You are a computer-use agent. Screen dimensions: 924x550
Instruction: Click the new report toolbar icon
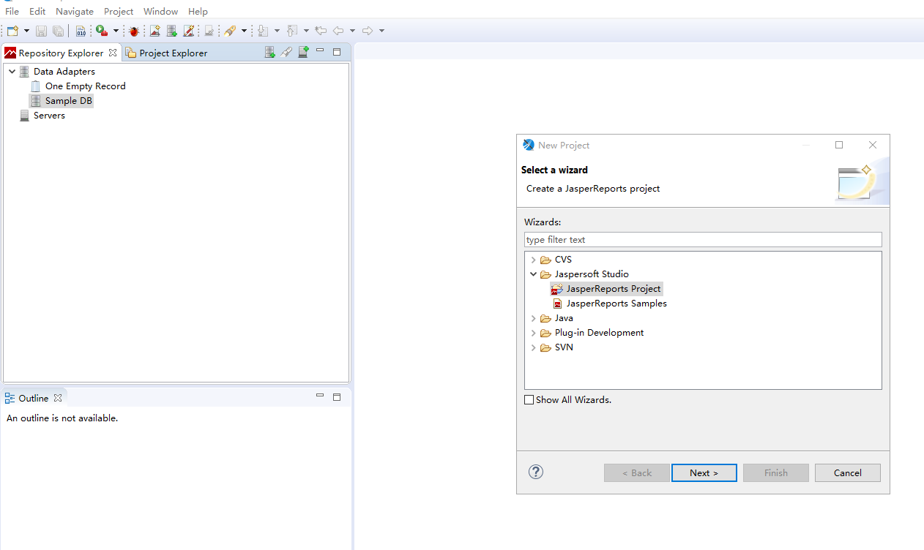click(154, 31)
